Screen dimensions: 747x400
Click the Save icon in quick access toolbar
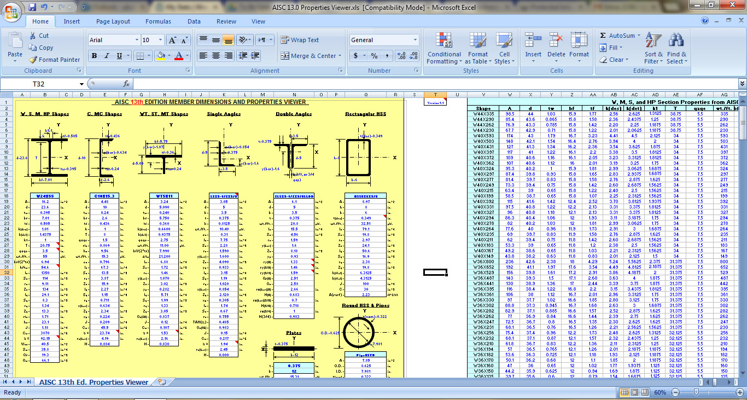click(32, 7)
